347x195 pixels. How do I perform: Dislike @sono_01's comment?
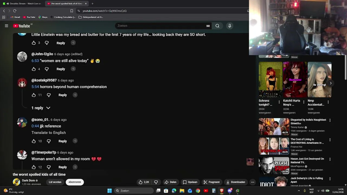pos(49,141)
